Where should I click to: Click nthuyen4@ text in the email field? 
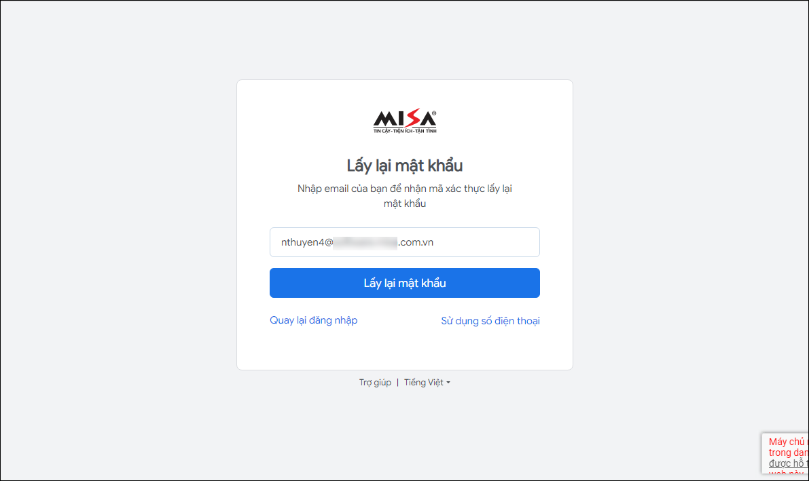point(306,242)
